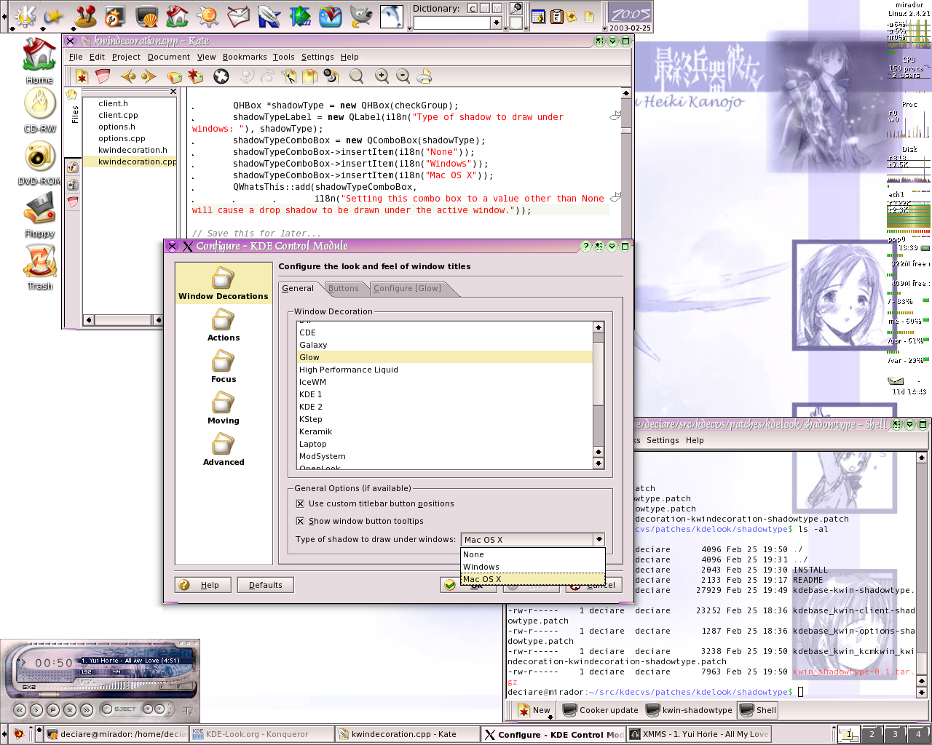Screen dimensions: 932x745
Task: Select the Moving module in the control sidebar
Action: click(x=224, y=408)
